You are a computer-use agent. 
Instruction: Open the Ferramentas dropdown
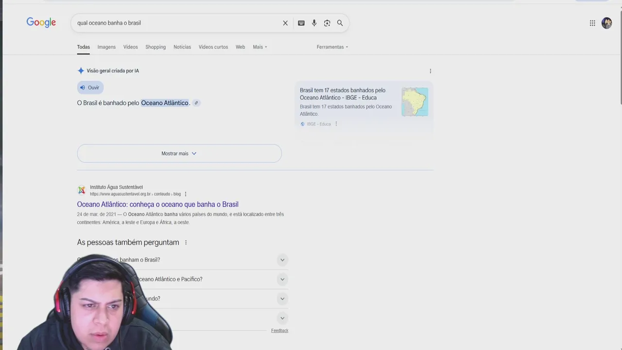point(332,47)
